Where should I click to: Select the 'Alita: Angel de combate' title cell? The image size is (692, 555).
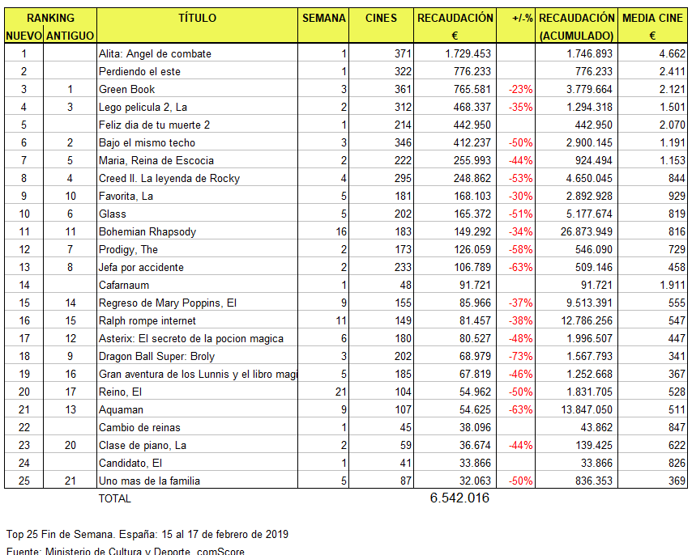[x=155, y=53]
